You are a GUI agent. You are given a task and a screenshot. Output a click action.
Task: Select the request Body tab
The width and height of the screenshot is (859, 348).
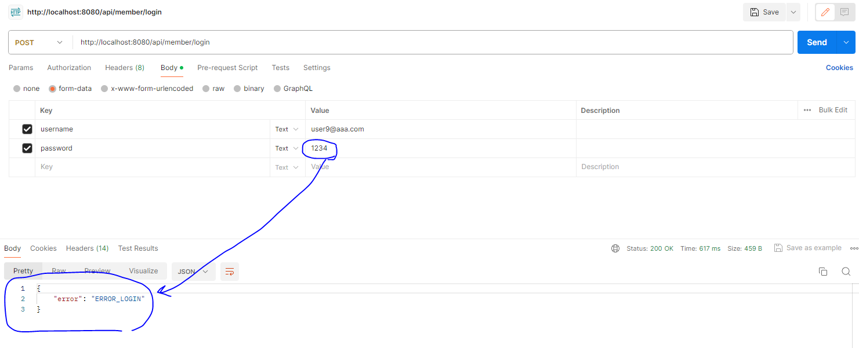tap(172, 68)
